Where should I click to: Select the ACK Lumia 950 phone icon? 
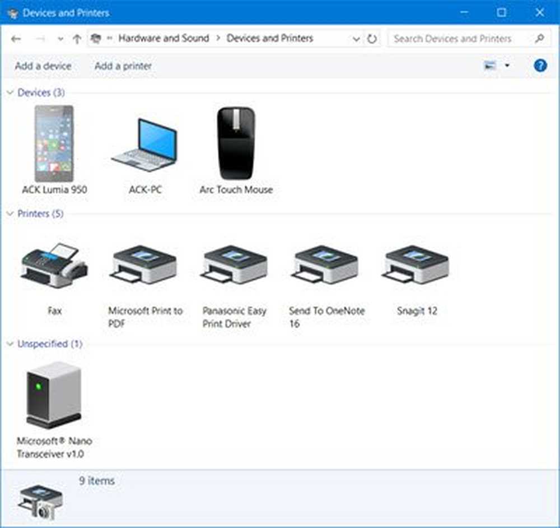tap(54, 143)
